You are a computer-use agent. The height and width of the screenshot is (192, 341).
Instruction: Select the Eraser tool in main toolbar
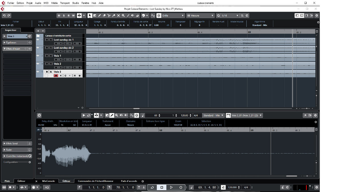click(104, 16)
